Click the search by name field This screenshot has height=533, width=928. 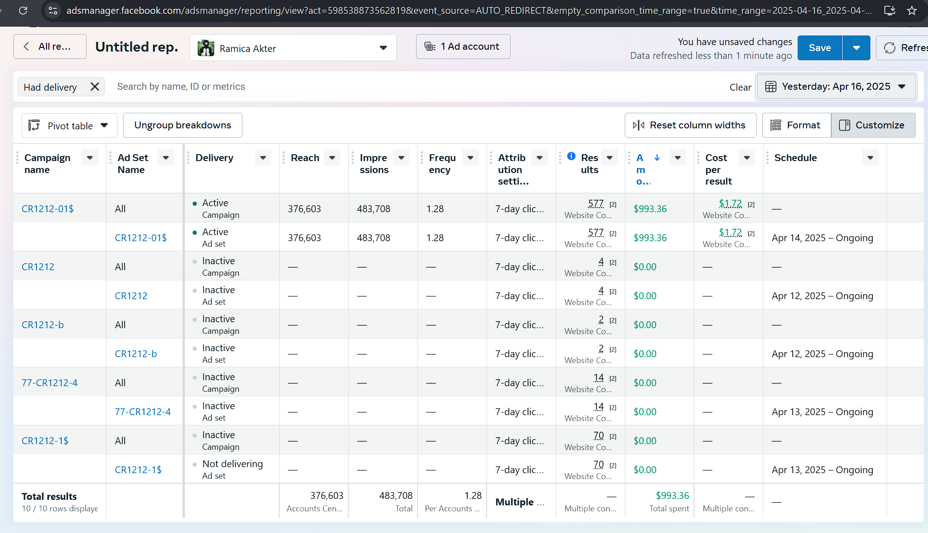click(x=181, y=87)
